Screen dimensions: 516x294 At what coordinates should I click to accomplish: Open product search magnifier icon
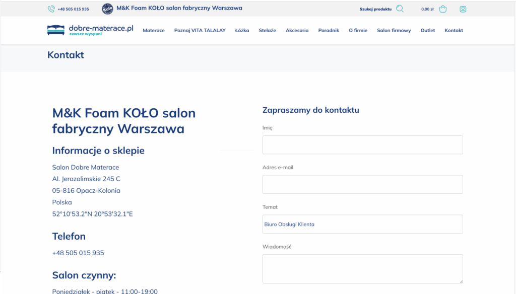[400, 9]
